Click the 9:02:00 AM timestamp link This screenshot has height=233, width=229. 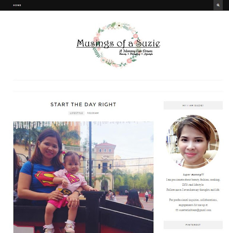click(93, 113)
